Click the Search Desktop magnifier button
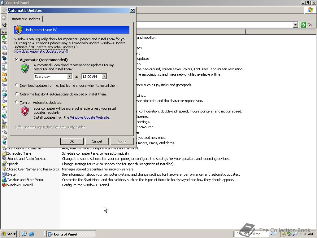This screenshot has width=317, height=238. point(272,234)
